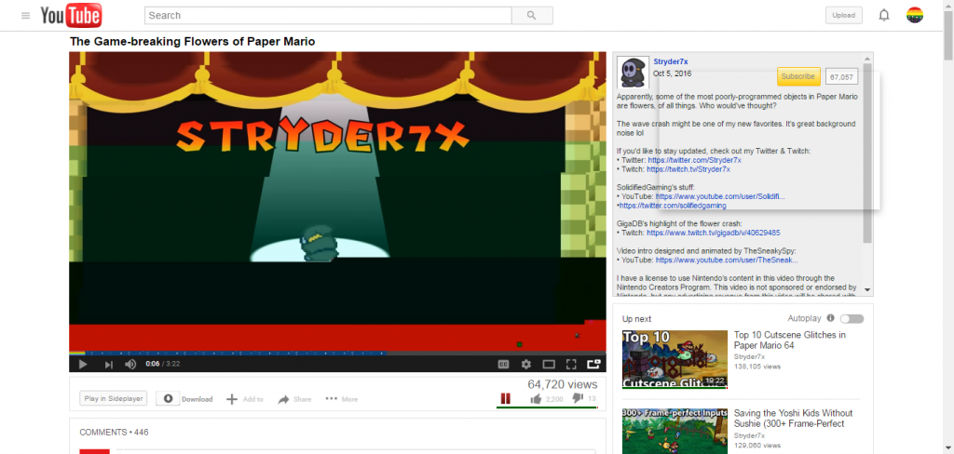Open the notifications bell
This screenshot has height=454, width=954.
click(884, 15)
